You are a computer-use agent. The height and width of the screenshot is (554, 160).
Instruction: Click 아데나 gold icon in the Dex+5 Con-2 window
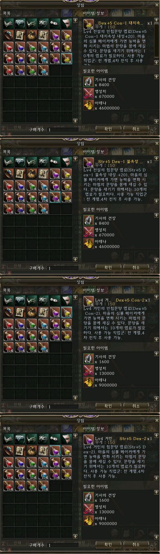pyautogui.click(x=88, y=381)
